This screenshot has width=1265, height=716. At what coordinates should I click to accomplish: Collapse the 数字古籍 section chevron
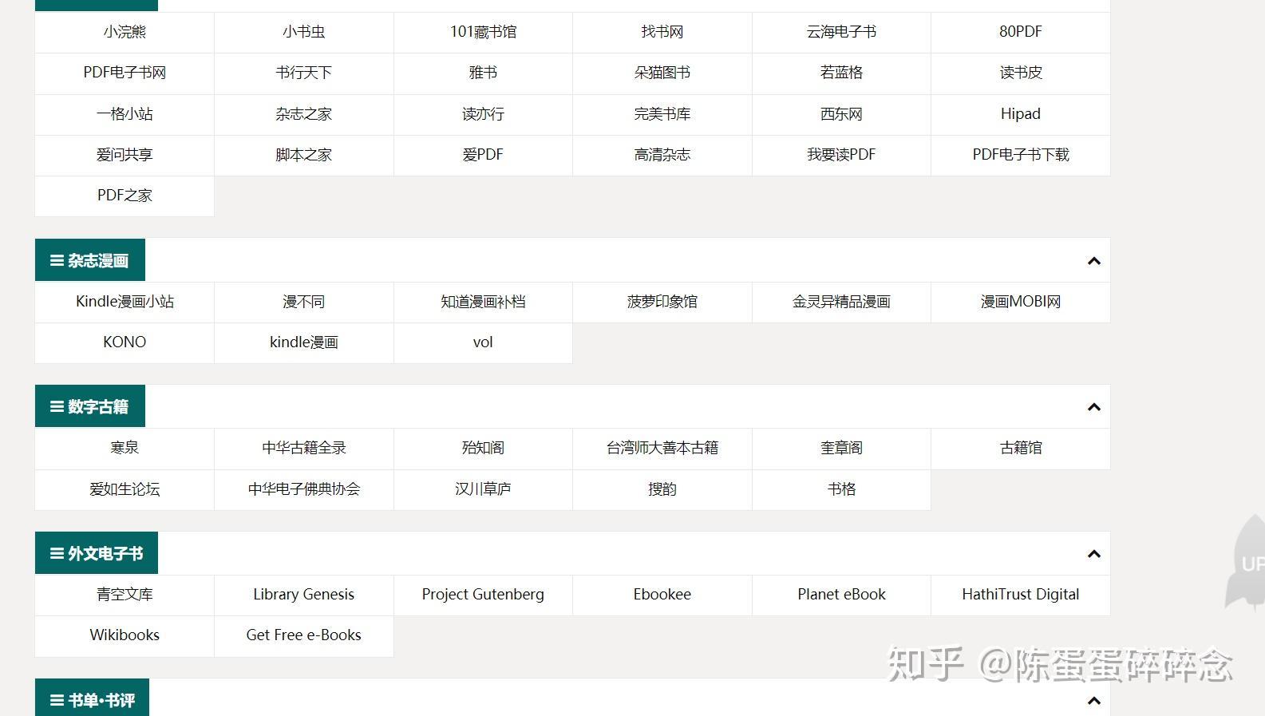[x=1093, y=407]
